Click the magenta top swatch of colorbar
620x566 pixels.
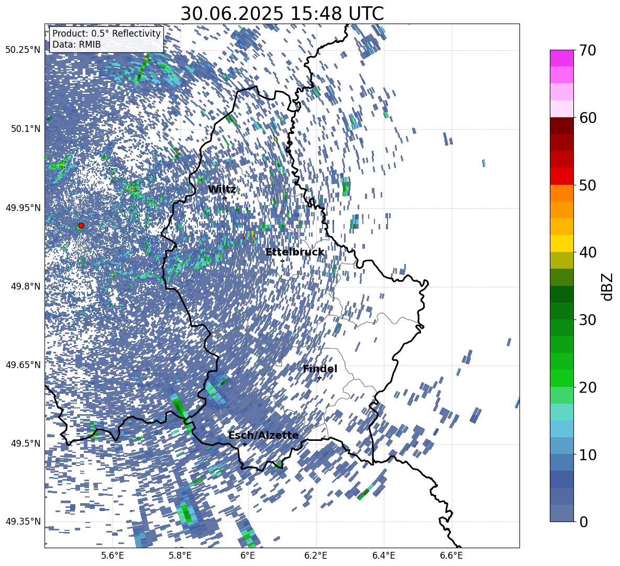pos(561,58)
